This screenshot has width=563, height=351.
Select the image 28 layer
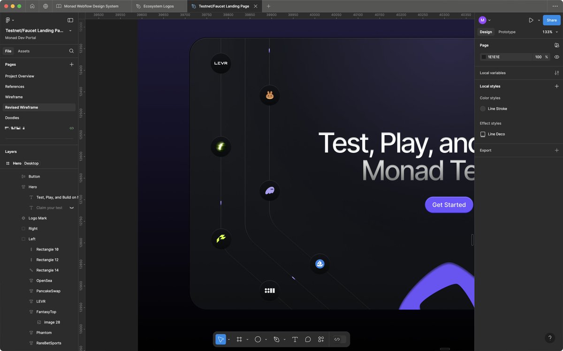pyautogui.click(x=52, y=322)
